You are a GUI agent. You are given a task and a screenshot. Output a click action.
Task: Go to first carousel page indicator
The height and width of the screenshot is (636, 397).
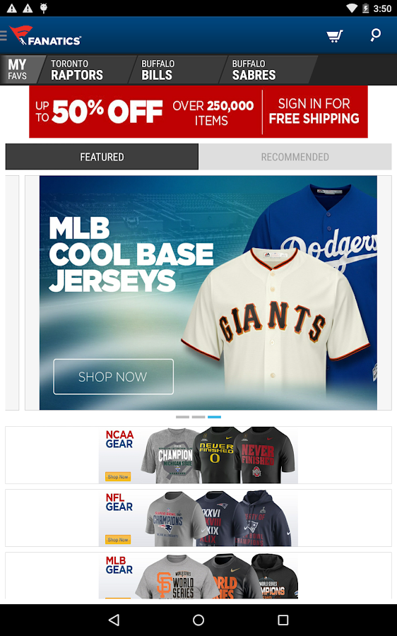click(x=182, y=417)
